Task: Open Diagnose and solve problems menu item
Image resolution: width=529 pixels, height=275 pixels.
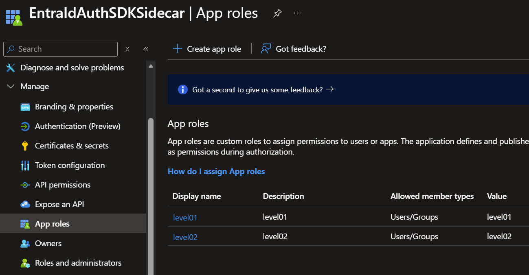Action: click(x=73, y=68)
